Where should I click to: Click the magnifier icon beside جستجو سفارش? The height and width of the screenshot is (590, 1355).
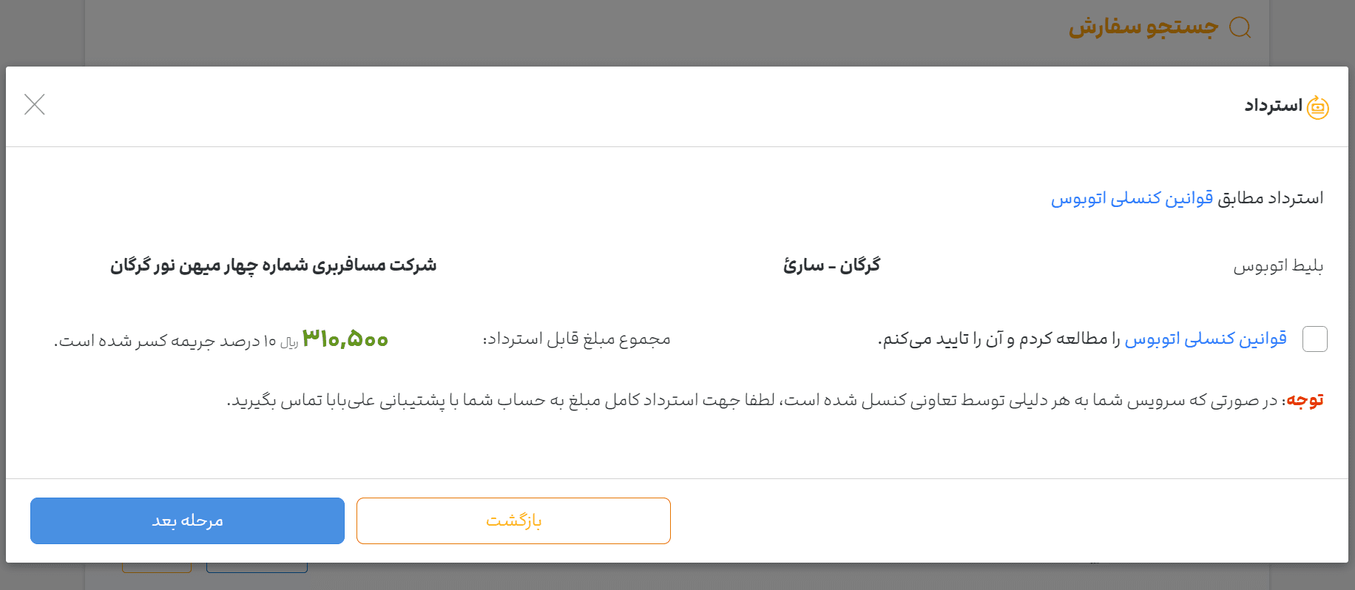[1240, 27]
